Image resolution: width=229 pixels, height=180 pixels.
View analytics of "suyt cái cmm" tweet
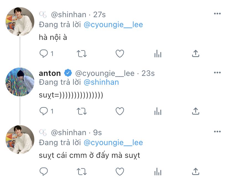coord(158,171)
